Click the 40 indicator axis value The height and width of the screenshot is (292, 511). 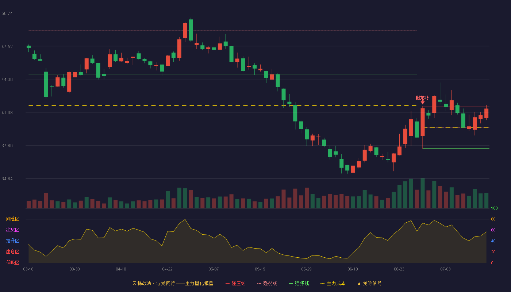click(x=493, y=241)
